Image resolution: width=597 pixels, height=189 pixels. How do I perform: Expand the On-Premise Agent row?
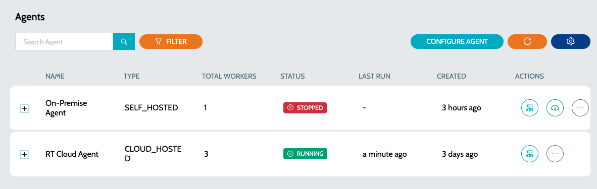click(24, 108)
